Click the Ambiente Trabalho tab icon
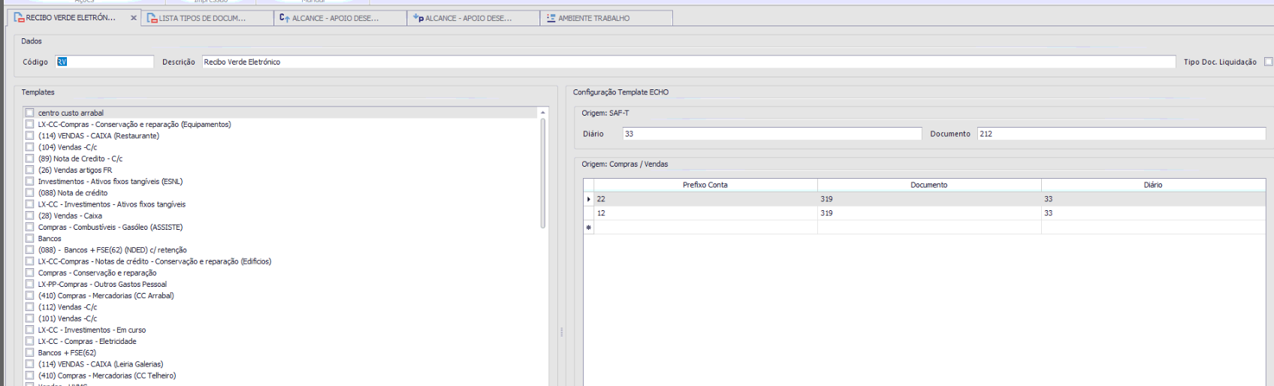This screenshot has height=386, width=1274. [551, 18]
